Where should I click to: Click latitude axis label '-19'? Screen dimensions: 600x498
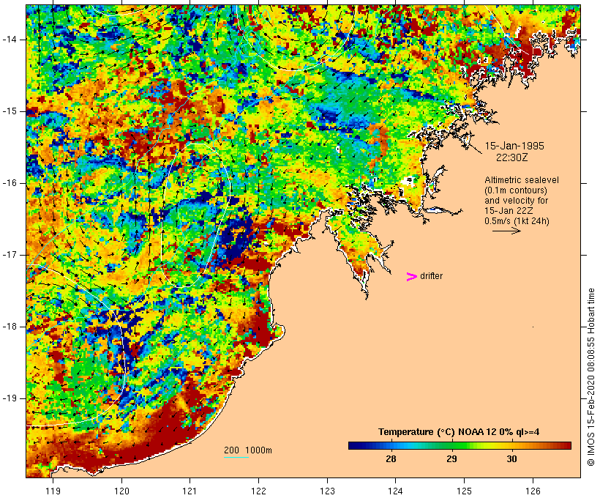(x=9, y=398)
